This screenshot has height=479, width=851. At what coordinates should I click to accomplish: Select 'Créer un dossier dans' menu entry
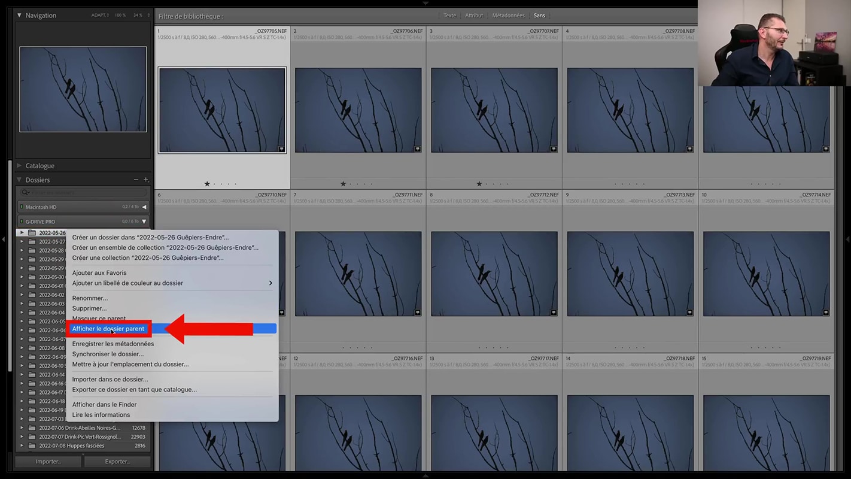[150, 238]
